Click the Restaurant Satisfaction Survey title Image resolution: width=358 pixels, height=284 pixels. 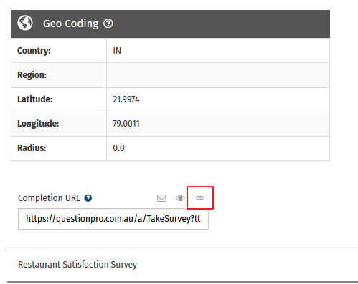[x=77, y=265]
